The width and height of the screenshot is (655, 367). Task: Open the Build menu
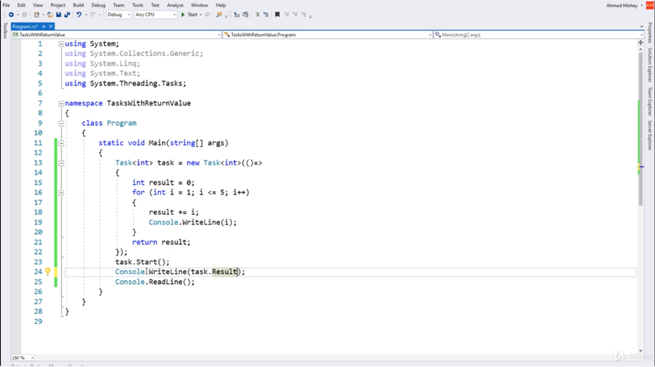point(78,5)
